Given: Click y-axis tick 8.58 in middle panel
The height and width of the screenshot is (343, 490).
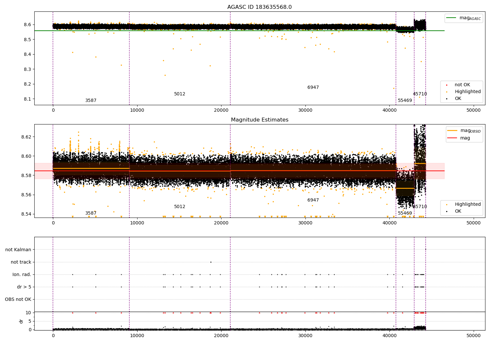Looking at the screenshot, I should coord(26,175).
